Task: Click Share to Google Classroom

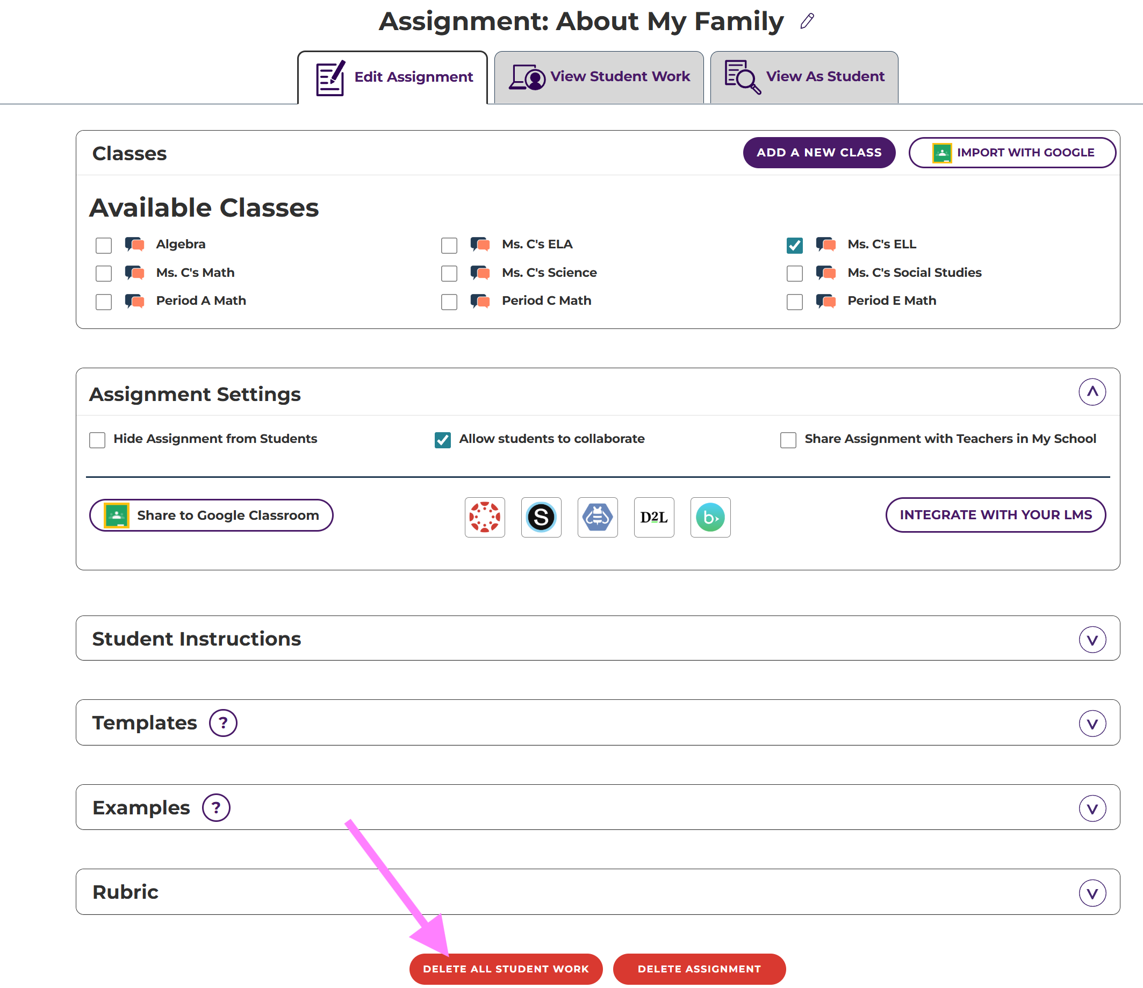Action: point(211,515)
